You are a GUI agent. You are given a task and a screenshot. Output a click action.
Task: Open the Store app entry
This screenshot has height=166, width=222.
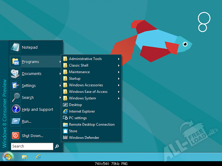pos(73,131)
